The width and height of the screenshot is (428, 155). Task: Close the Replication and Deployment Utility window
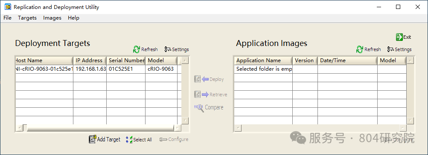418,7
